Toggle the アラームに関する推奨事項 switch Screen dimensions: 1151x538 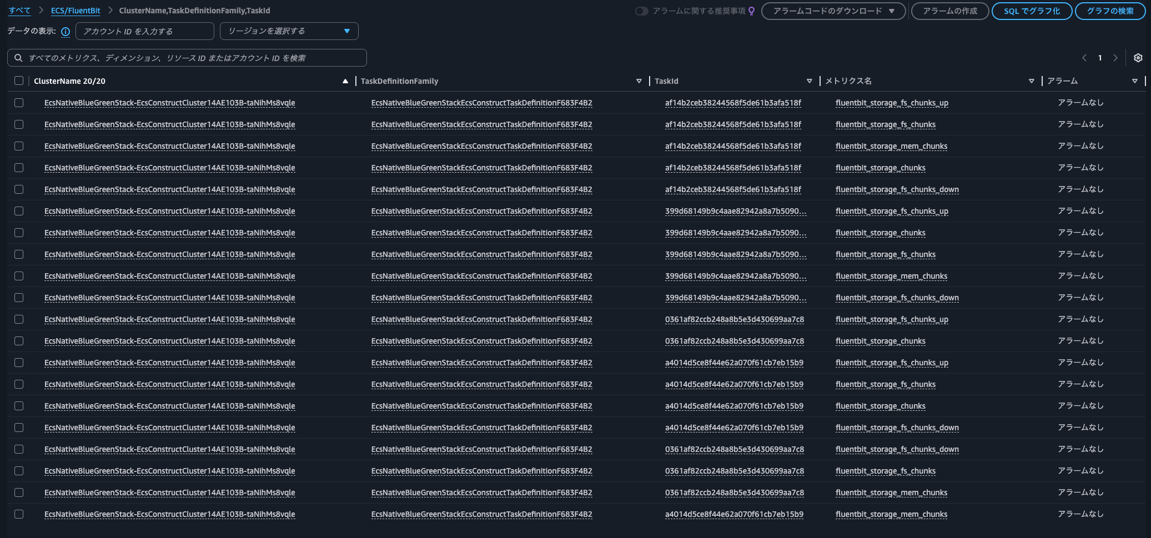click(x=641, y=11)
